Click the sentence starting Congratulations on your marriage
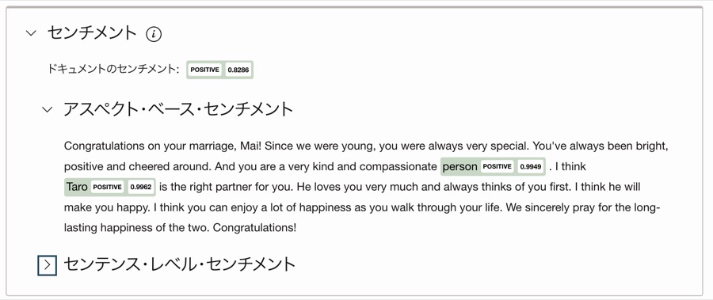This screenshot has width=713, height=300. tap(162, 146)
